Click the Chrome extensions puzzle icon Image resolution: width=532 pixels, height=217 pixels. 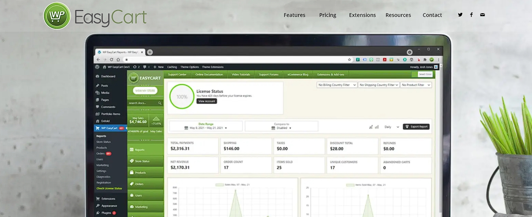[425, 60]
